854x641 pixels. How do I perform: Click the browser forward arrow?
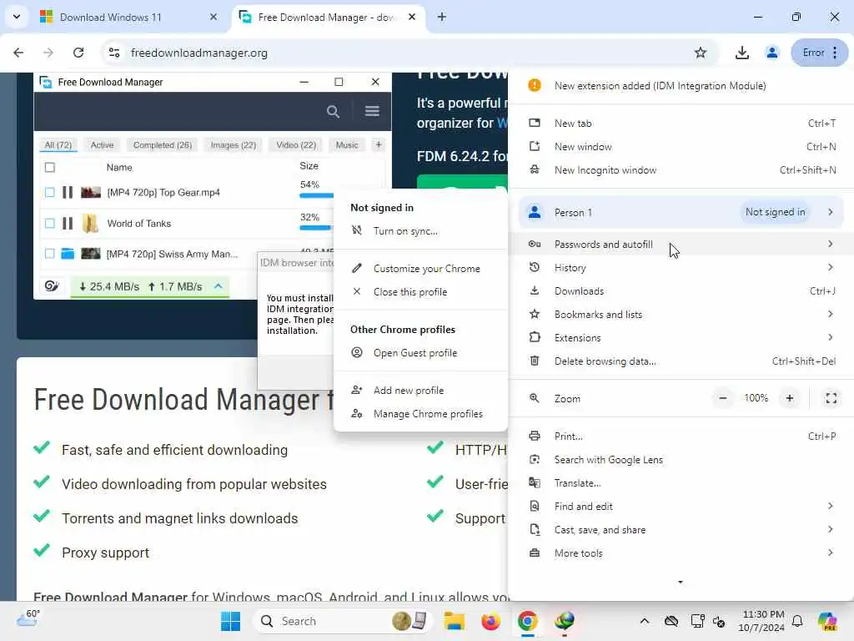tap(48, 53)
